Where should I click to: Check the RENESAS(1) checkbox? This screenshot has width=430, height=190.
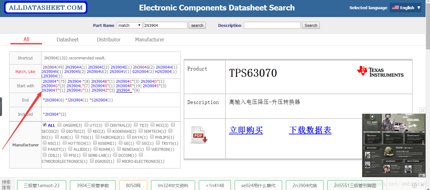[x=119, y=149]
